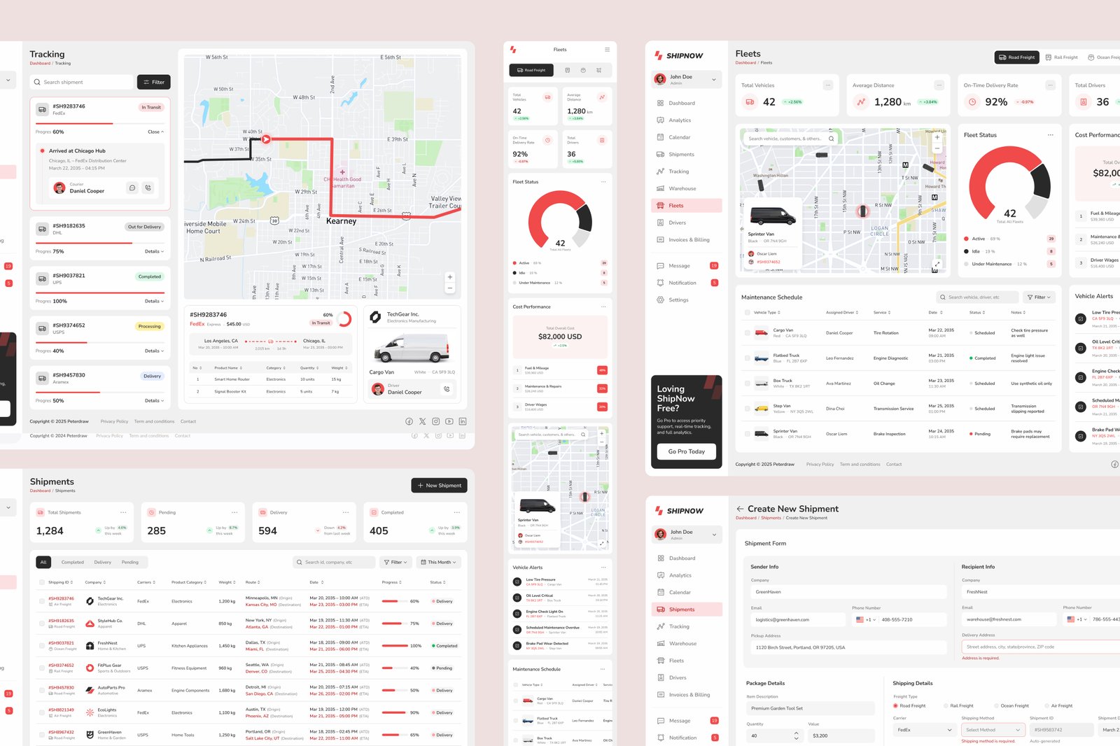1120x746 pixels.
Task: Select the Rail Freight radio button in Shipment Form
Action: [946, 705]
